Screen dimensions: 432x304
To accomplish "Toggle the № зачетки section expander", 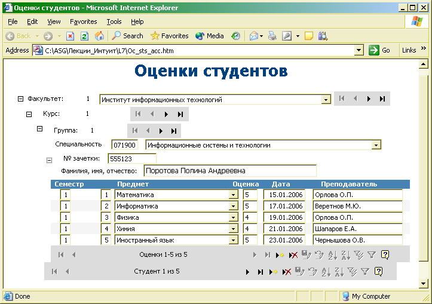I will (x=49, y=160).
